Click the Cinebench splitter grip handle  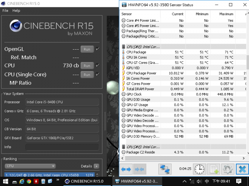point(105,121)
